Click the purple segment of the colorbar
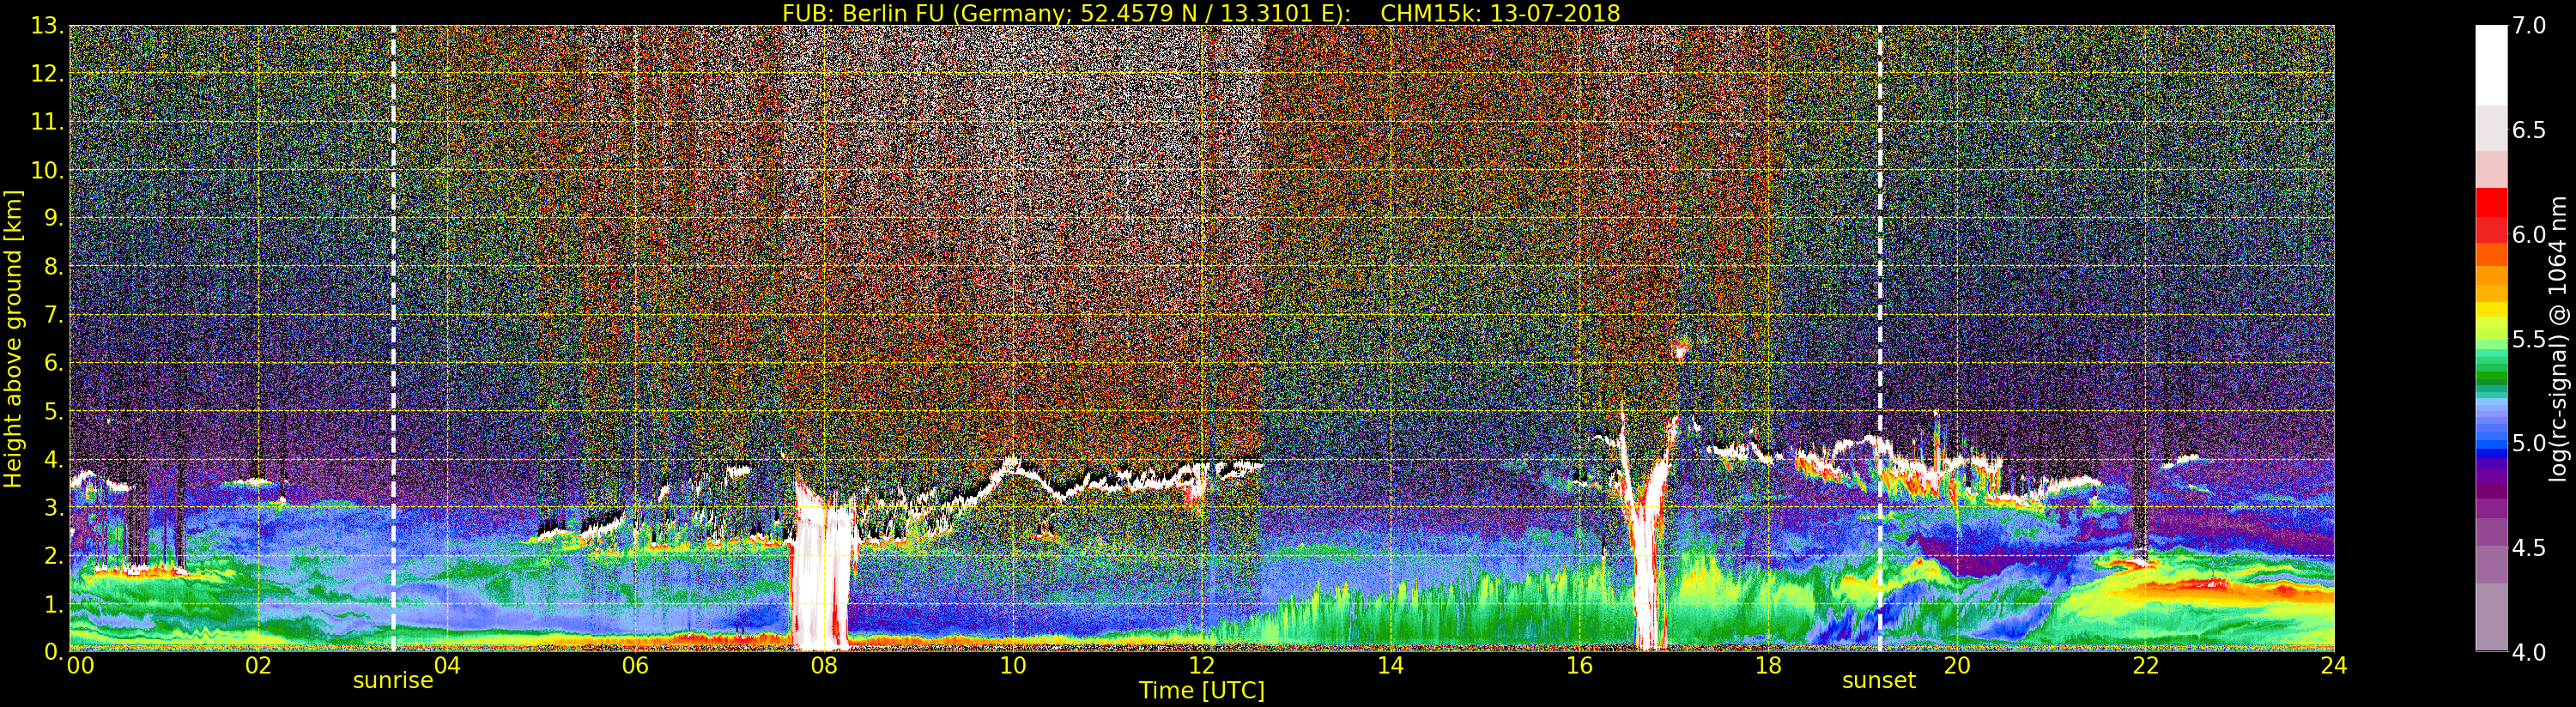 2491,490
